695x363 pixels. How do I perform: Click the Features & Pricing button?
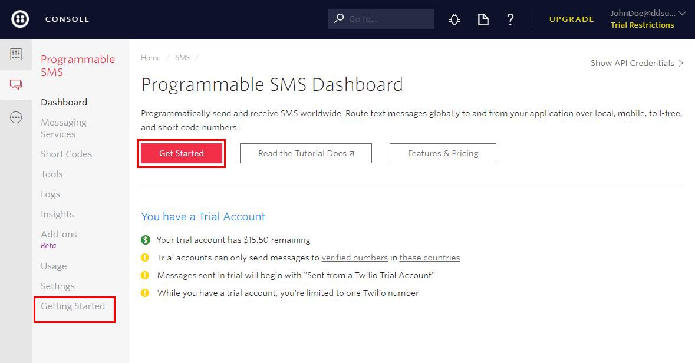(443, 153)
